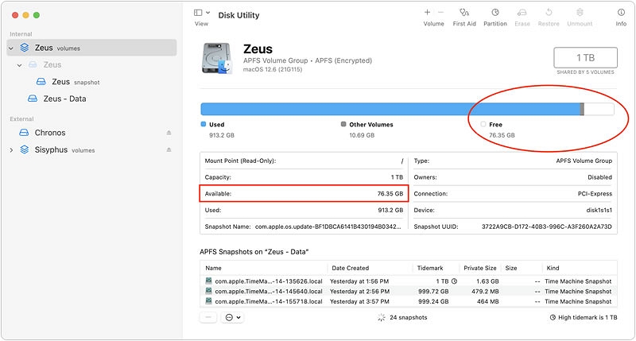
Task: Select snapshot ending 14-135626.local
Action: coord(409,281)
